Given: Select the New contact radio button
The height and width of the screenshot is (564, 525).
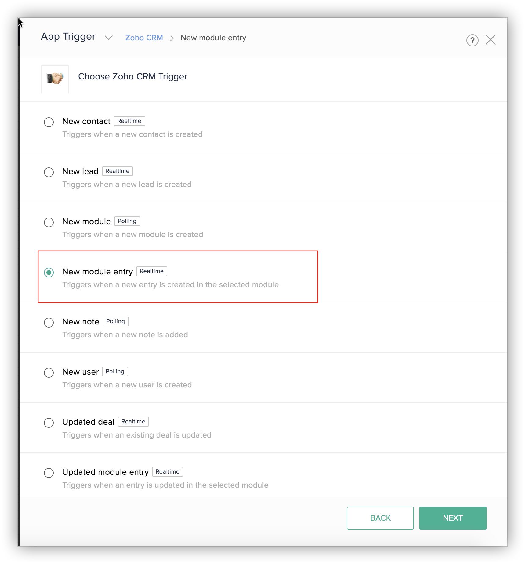Looking at the screenshot, I should [x=49, y=122].
